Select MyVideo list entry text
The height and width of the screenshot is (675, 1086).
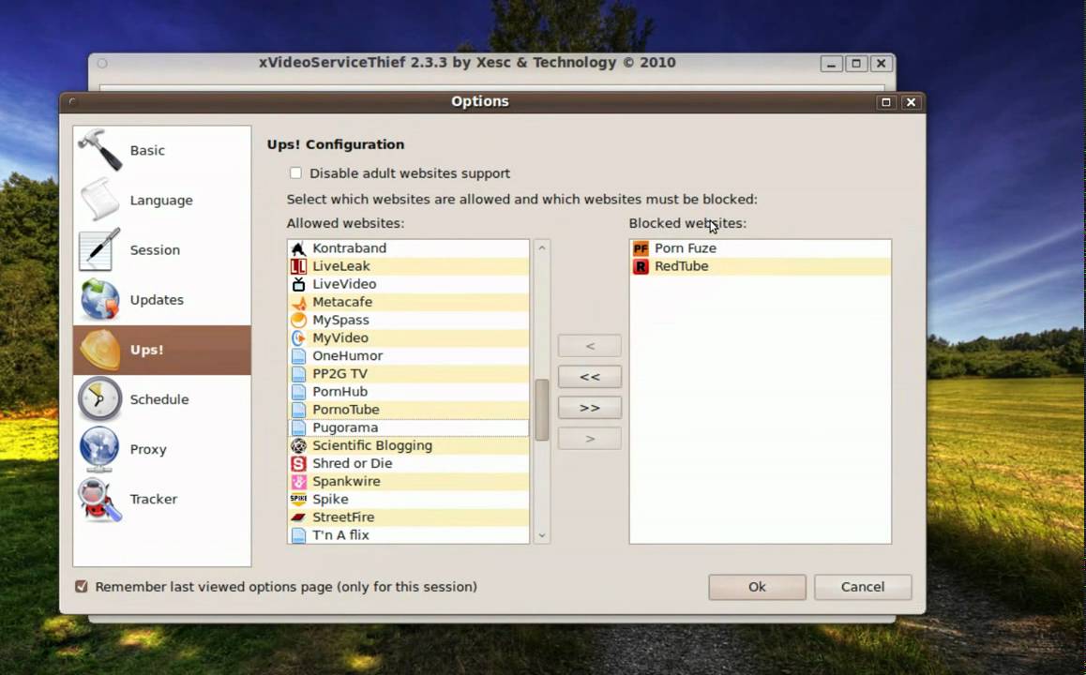tap(340, 337)
